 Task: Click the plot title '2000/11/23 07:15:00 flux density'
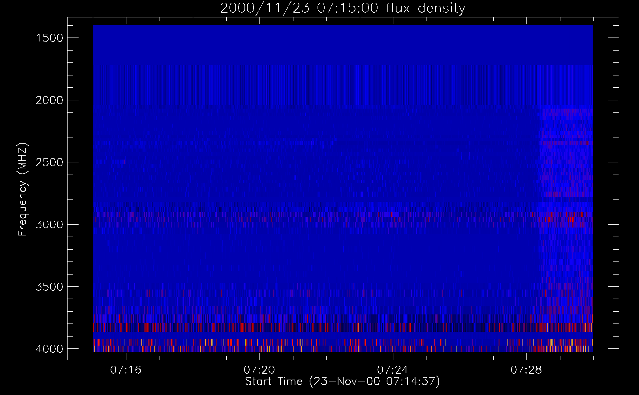tap(342, 8)
